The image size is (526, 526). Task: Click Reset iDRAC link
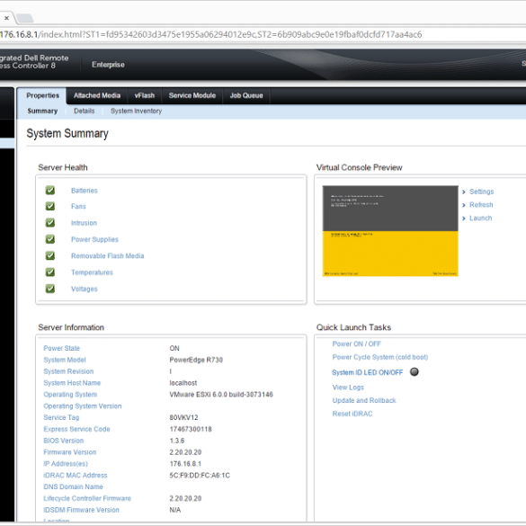tap(352, 414)
